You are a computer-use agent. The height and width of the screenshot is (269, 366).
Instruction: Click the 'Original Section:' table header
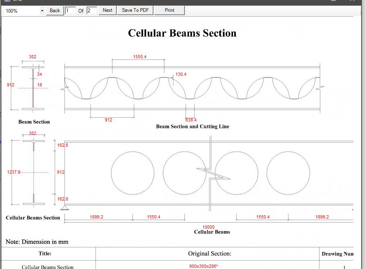pyautogui.click(x=210, y=254)
